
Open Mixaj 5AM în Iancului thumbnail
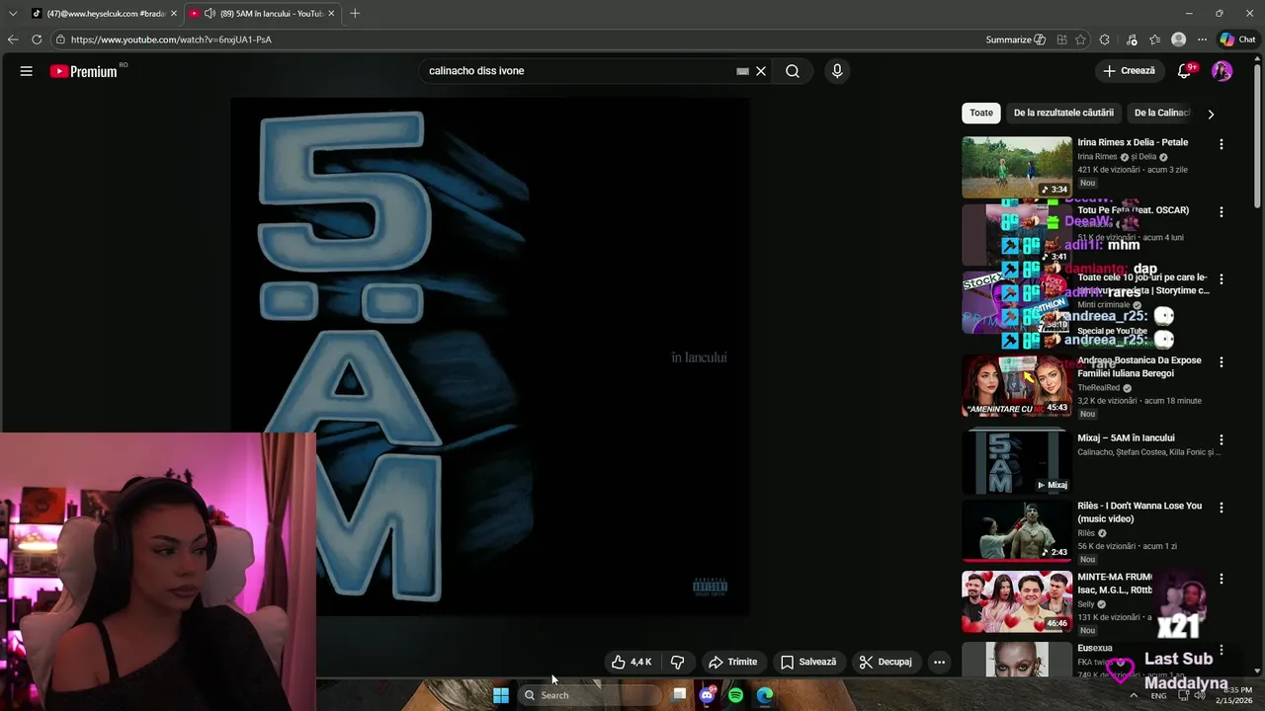coord(1017,462)
